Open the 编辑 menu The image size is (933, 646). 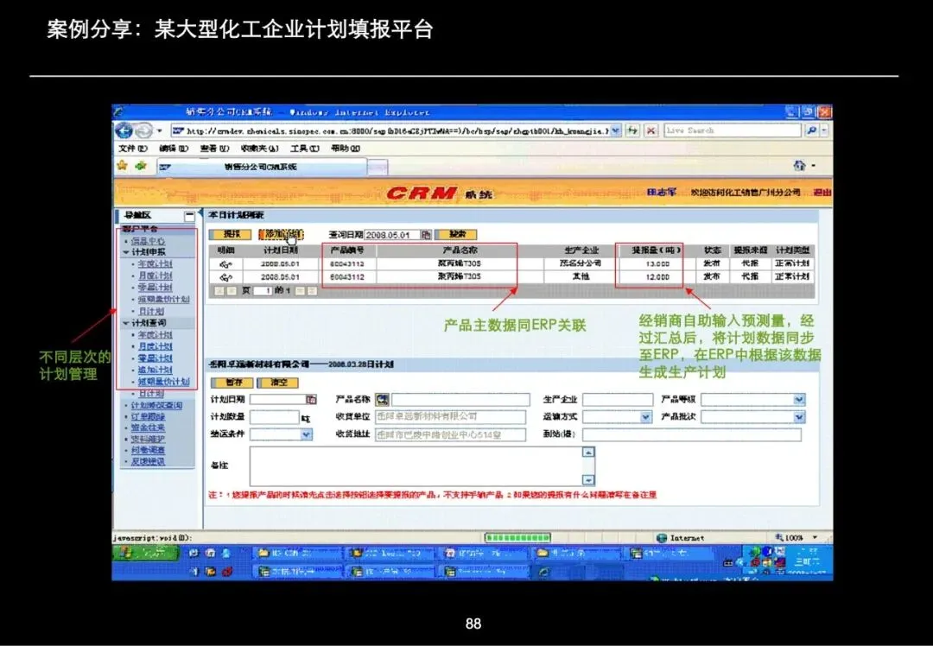174,149
